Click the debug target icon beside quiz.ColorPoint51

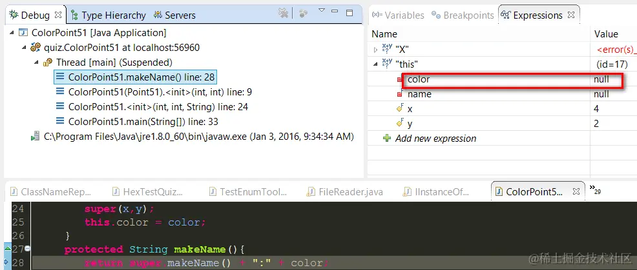click(x=36, y=48)
